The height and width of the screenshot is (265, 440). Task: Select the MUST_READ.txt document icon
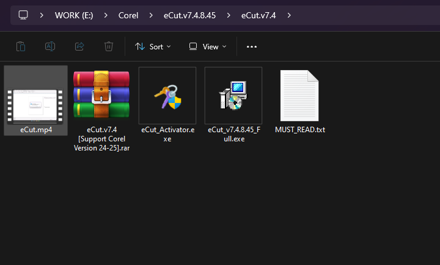[x=299, y=96]
